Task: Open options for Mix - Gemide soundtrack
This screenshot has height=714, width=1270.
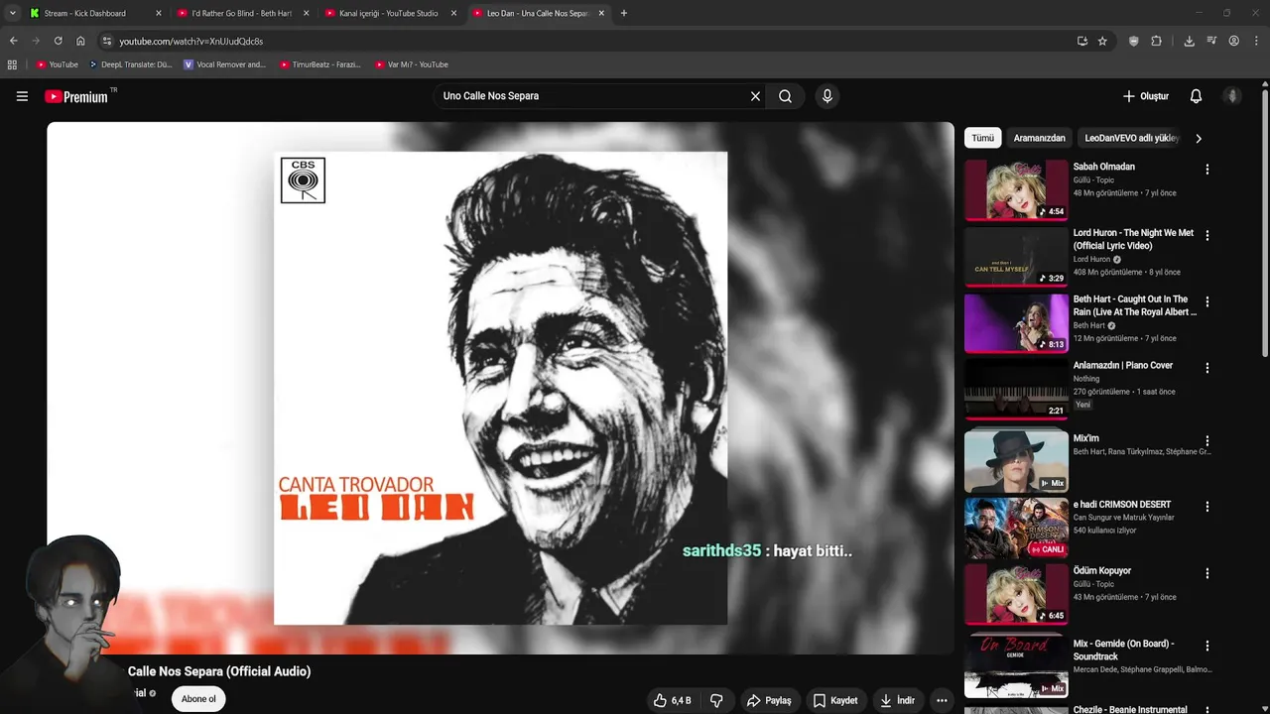Action: pos(1207,646)
